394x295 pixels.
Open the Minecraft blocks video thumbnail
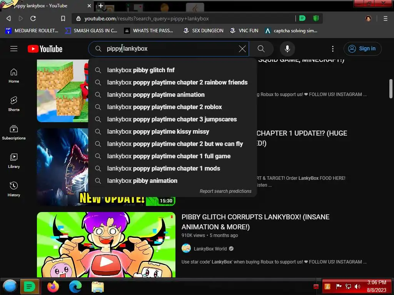tap(63, 91)
